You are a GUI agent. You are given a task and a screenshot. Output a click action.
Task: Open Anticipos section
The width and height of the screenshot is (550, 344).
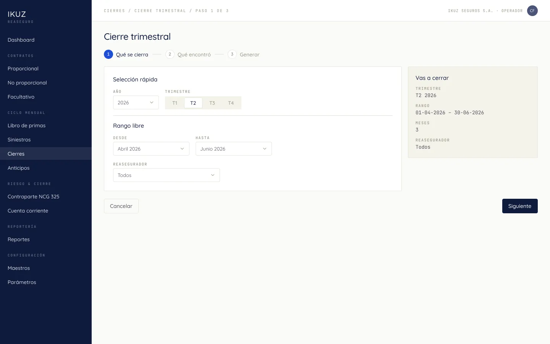click(x=46, y=168)
